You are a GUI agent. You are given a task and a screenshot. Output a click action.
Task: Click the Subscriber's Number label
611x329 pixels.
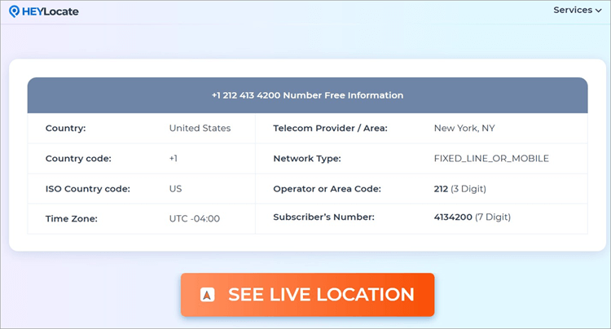[x=324, y=217]
